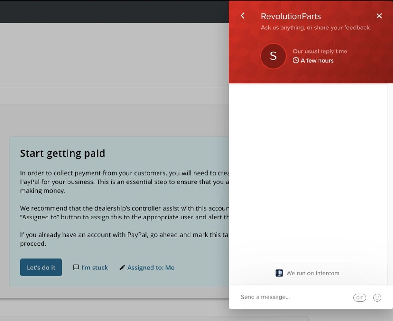Close the RevolutionParts chat window
Image resolution: width=393 pixels, height=321 pixels.
(379, 16)
